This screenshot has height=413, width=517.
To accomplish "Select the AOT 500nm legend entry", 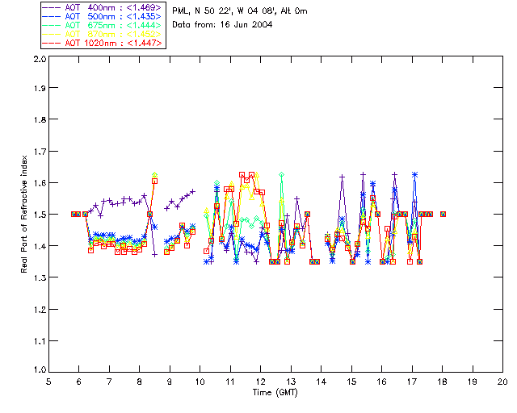I will [102, 16].
